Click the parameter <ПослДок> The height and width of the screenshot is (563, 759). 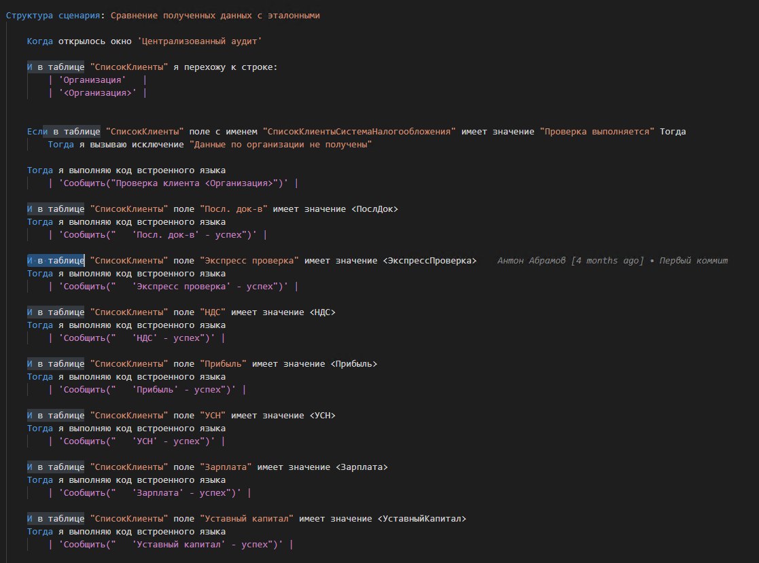click(374, 209)
